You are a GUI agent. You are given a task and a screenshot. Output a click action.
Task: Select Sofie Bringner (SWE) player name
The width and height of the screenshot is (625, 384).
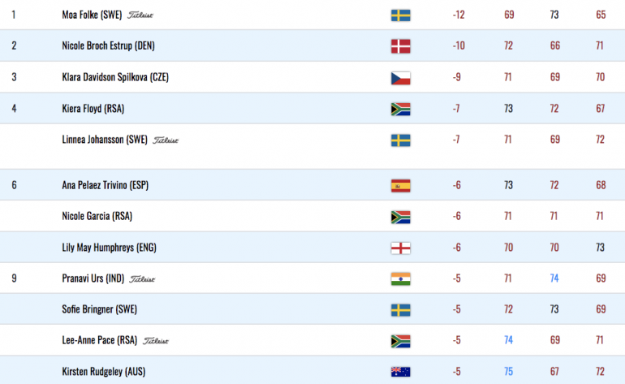point(99,309)
